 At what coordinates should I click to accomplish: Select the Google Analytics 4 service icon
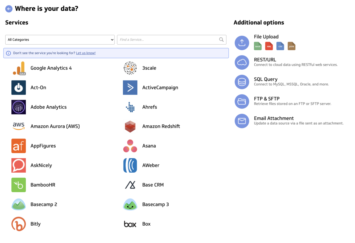[x=18, y=68]
